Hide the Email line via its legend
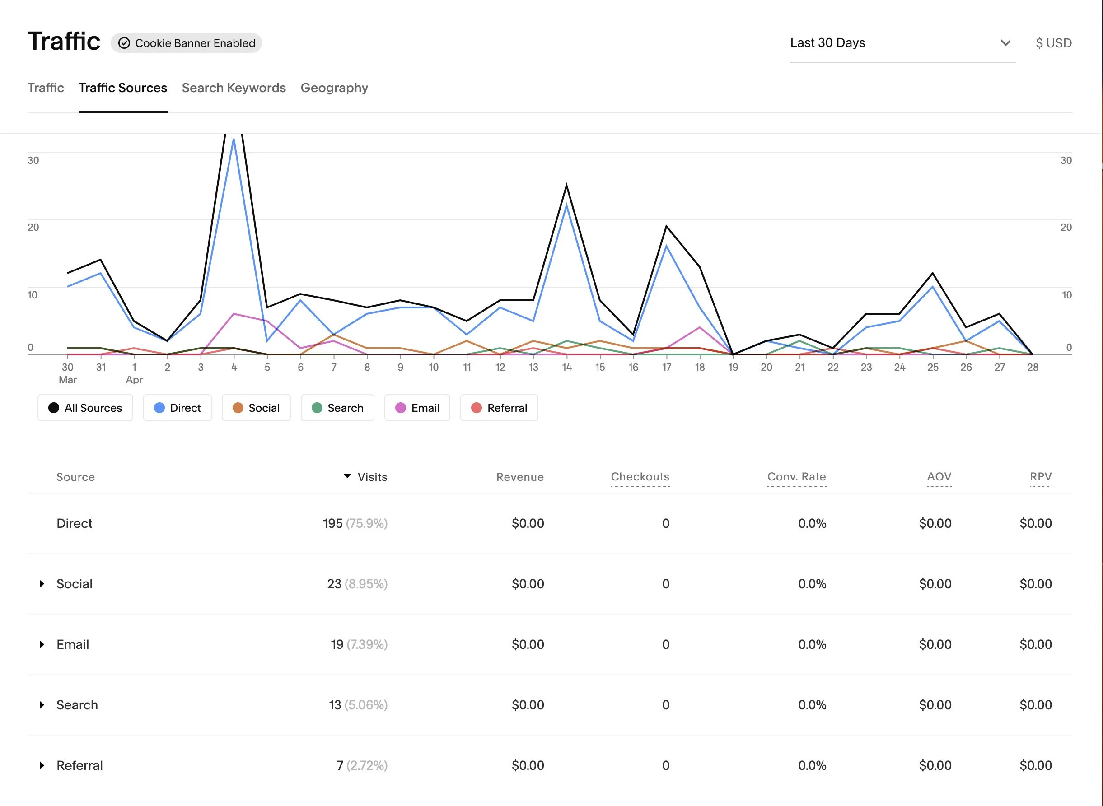Image resolution: width=1103 pixels, height=806 pixels. 417,408
